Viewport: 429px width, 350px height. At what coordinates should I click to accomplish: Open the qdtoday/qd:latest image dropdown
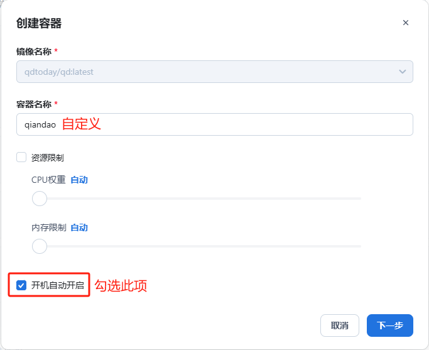pyautogui.click(x=215, y=72)
